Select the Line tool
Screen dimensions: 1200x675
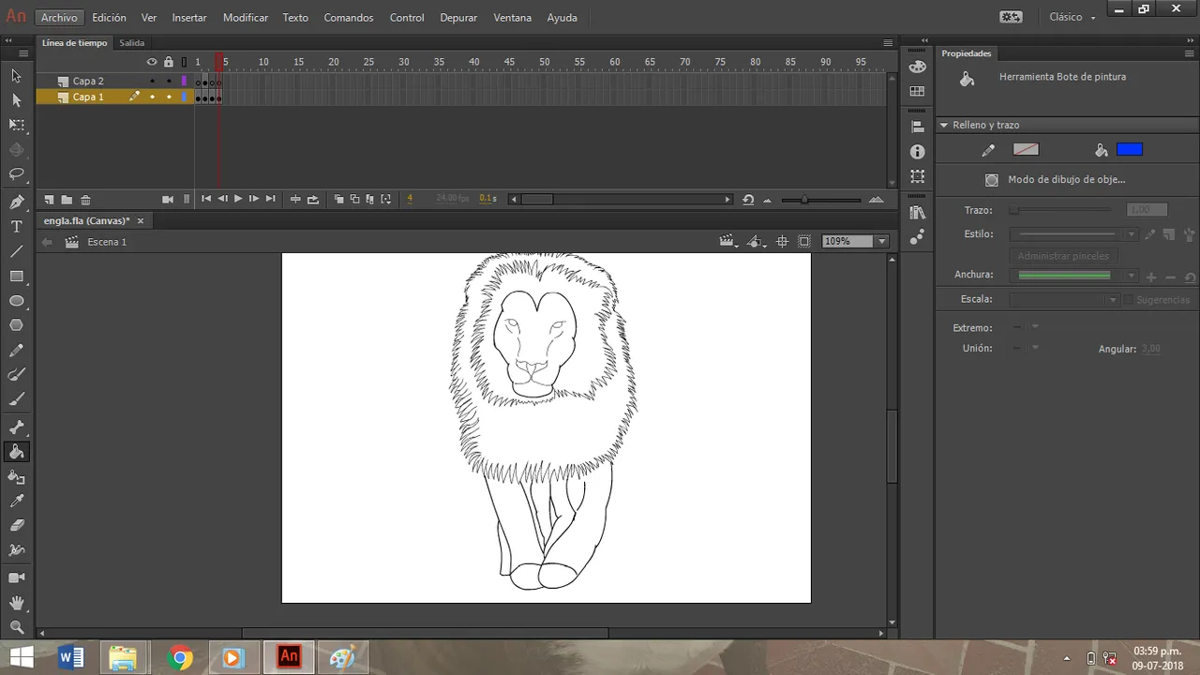[x=16, y=251]
